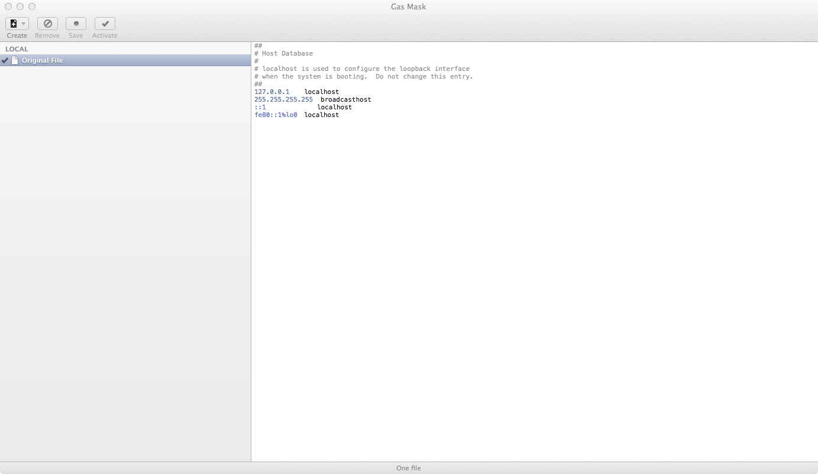Click the Save dot icon in toolbar
818x474 pixels.
pos(76,24)
